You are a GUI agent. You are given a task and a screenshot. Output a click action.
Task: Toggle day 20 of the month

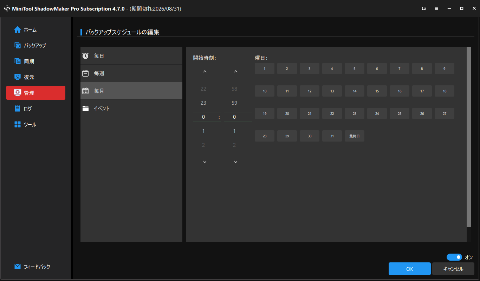(287, 113)
